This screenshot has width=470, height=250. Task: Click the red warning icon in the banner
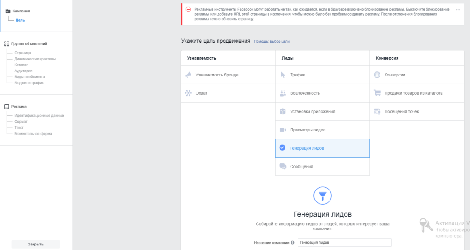click(x=188, y=9)
